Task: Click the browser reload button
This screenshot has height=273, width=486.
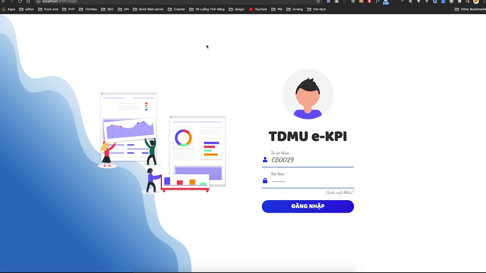Action: [x=20, y=2]
